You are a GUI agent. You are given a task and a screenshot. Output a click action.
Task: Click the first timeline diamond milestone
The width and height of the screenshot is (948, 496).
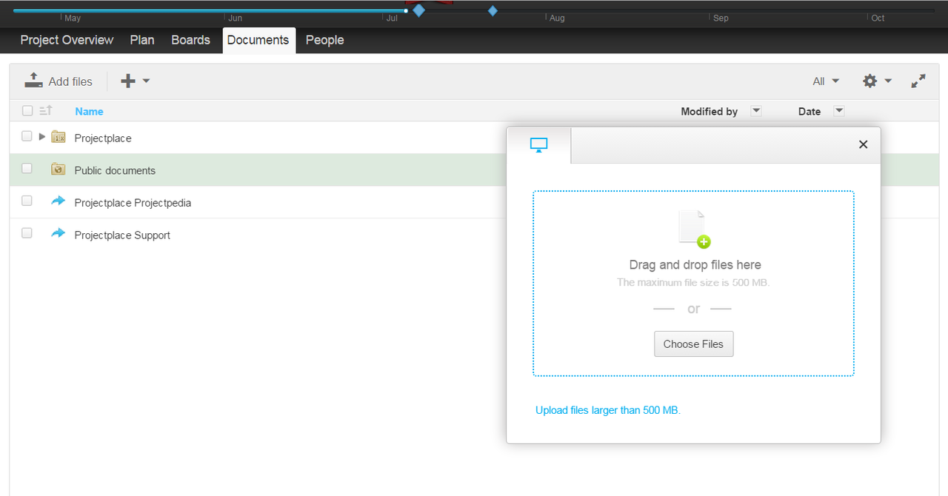(x=418, y=10)
